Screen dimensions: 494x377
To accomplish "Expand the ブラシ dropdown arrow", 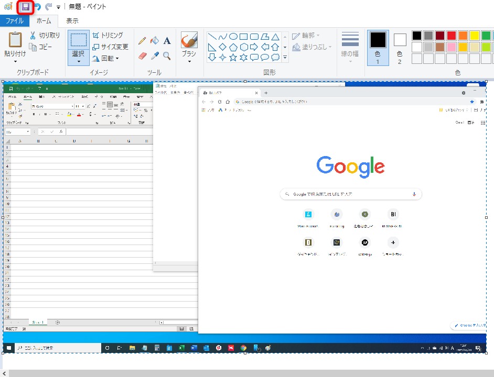I will [x=189, y=61].
